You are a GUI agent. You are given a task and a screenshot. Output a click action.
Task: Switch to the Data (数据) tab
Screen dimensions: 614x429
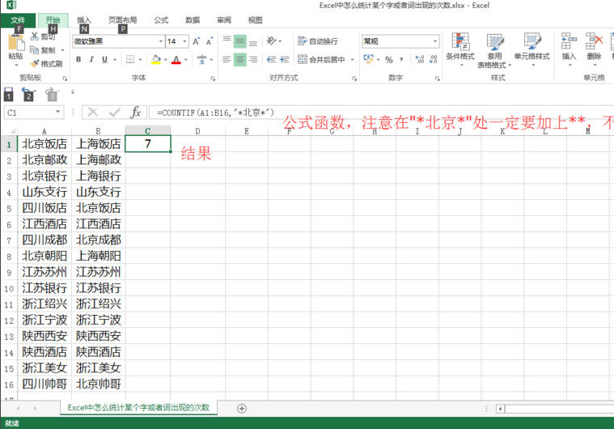tap(193, 20)
